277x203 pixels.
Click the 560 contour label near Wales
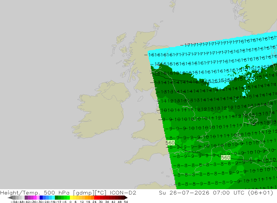click(170, 143)
